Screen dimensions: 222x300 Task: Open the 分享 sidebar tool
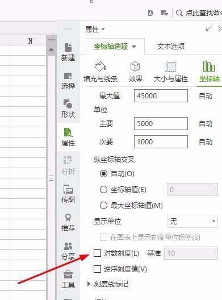[x=68, y=251]
